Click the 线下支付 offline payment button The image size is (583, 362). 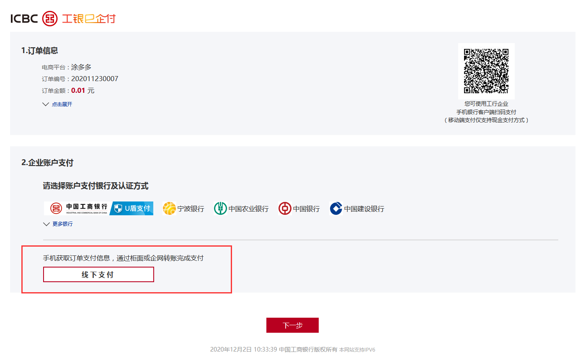pyautogui.click(x=98, y=275)
